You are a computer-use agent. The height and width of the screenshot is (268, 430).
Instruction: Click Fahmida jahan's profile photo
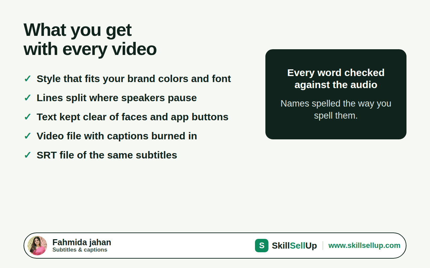pos(37,246)
